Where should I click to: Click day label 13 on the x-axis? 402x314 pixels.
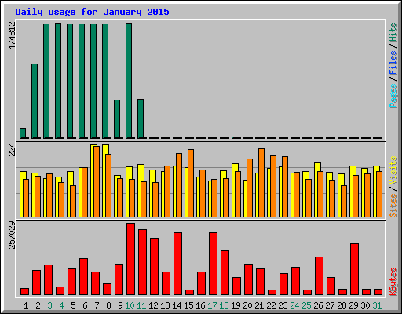pos(165,305)
